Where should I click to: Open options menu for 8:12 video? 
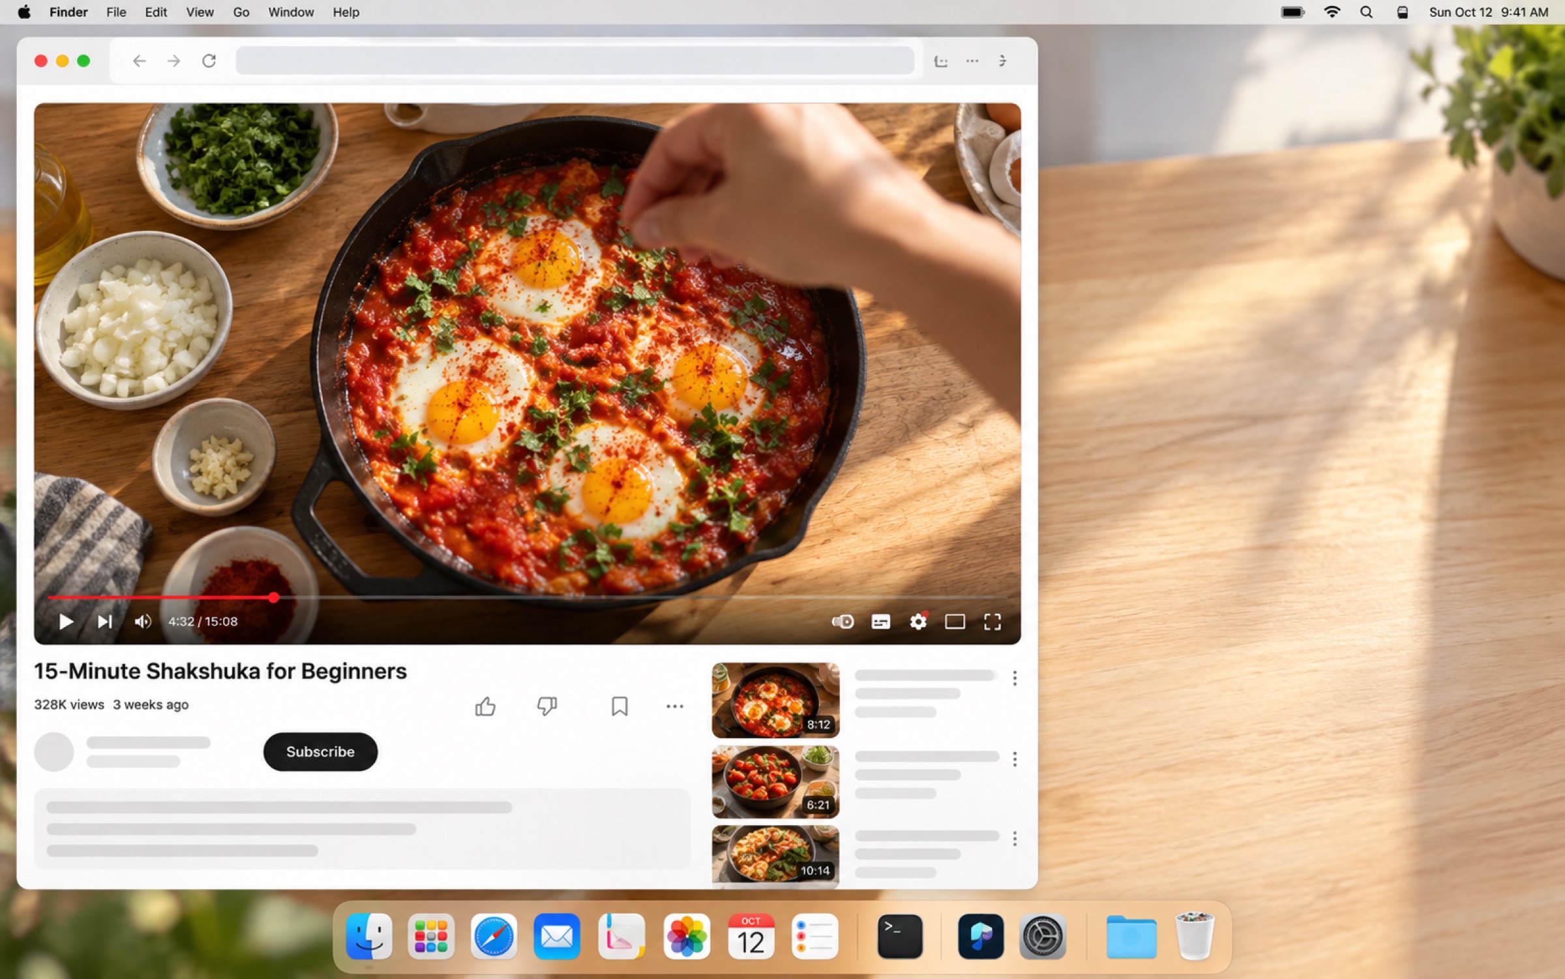[x=1015, y=678]
